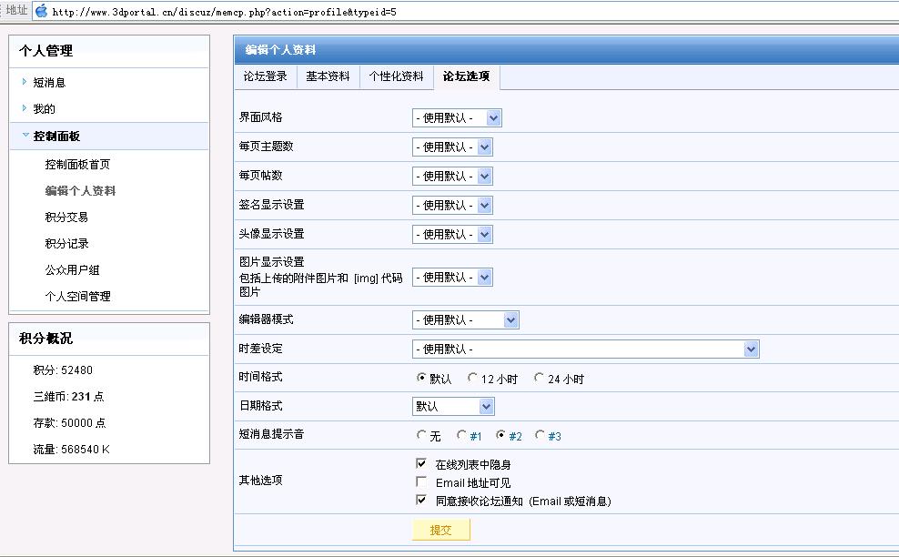This screenshot has height=557, width=899.
Task: Select 默认 time format radio button
Action: coord(420,378)
